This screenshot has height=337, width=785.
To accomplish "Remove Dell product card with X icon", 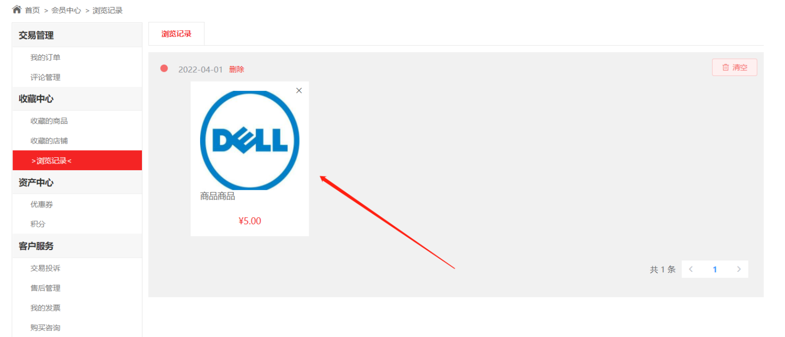I will pos(299,90).
